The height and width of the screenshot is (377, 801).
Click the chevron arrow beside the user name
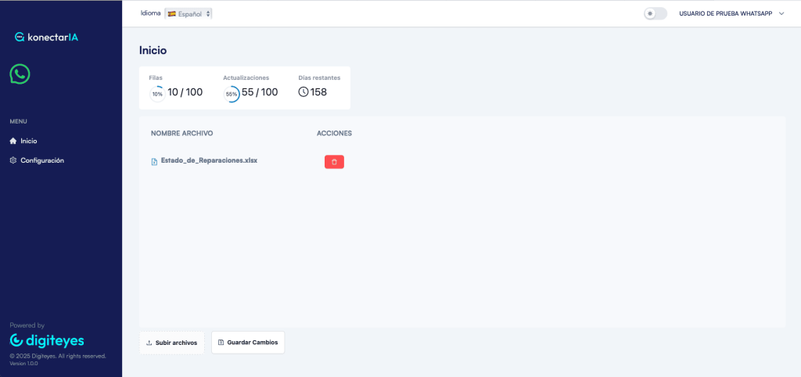[x=781, y=13]
